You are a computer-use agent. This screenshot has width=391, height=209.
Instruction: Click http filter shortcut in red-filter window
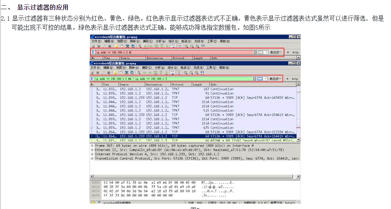[x=295, y=52]
